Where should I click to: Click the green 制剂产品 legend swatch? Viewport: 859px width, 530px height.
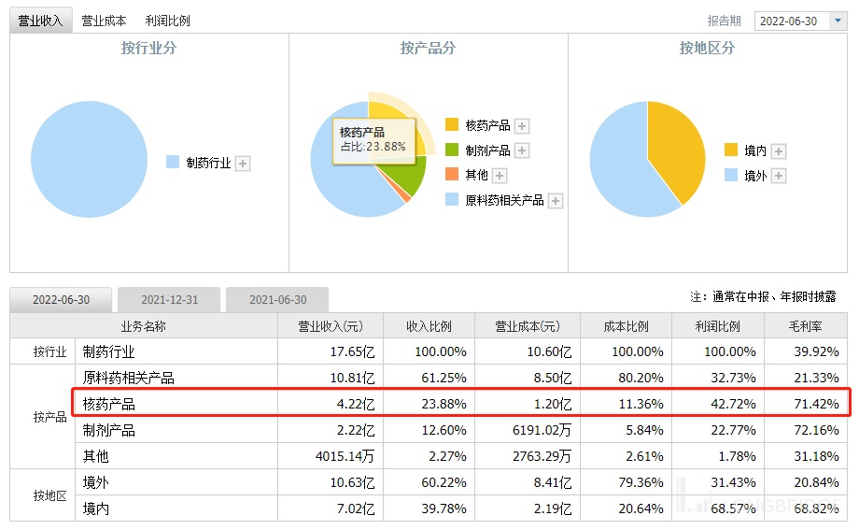coord(452,150)
